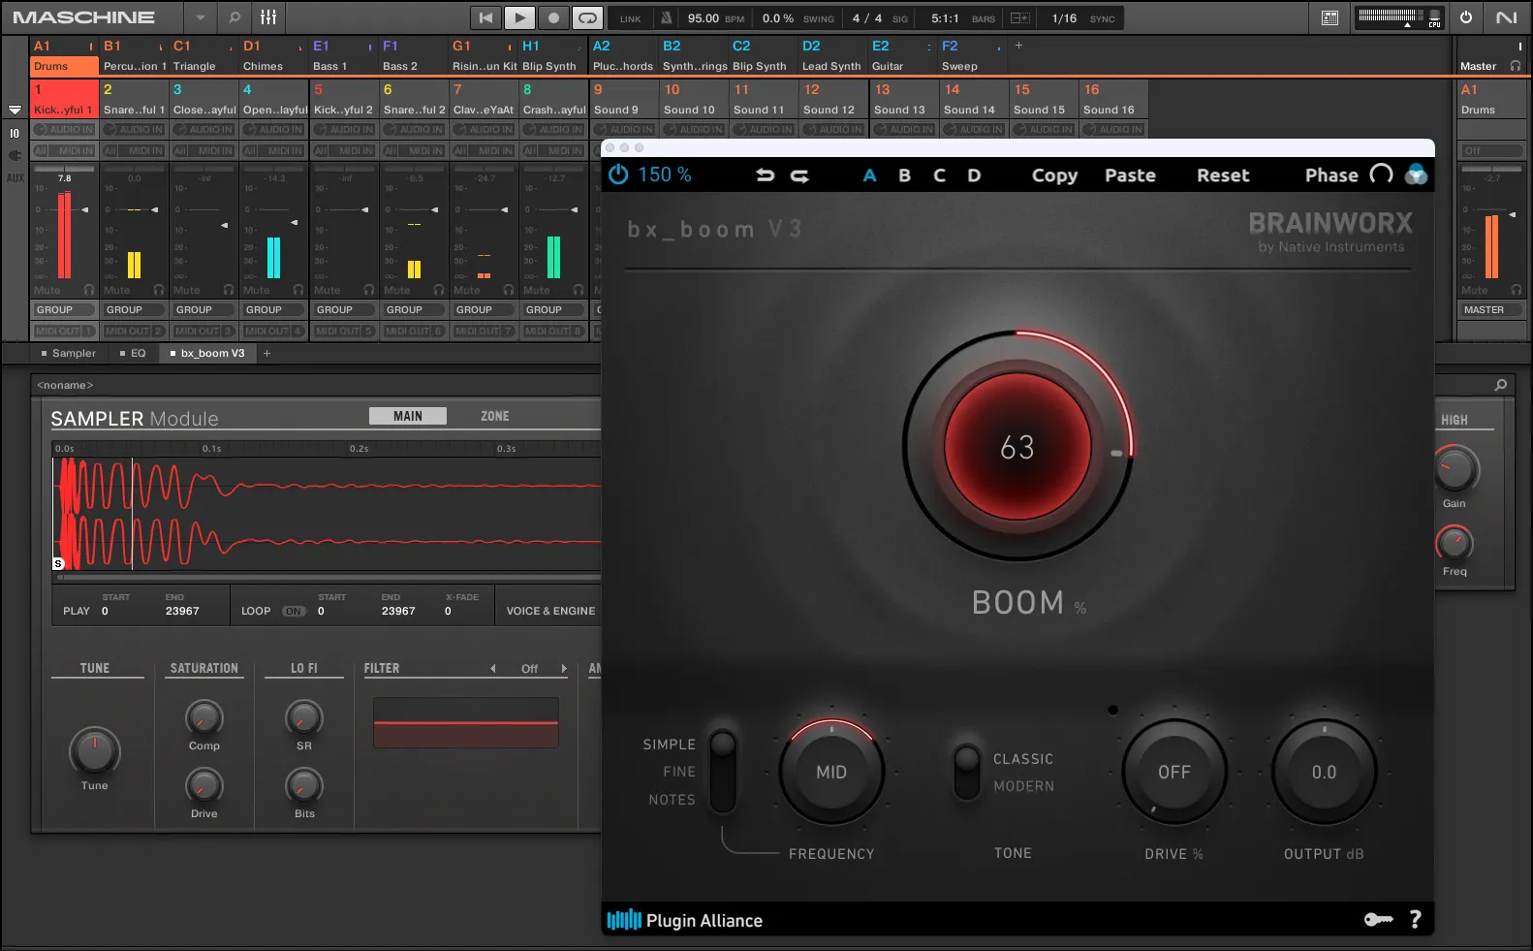This screenshot has height=951, width=1533.
Task: Click headphone cue icon on channel 1
Action: click(x=89, y=290)
